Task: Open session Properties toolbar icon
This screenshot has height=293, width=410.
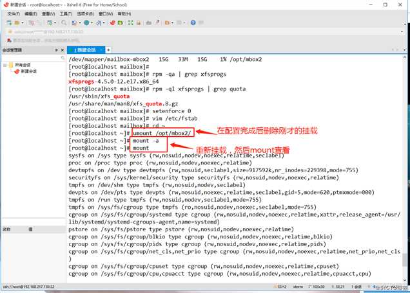Action: (x=50, y=23)
